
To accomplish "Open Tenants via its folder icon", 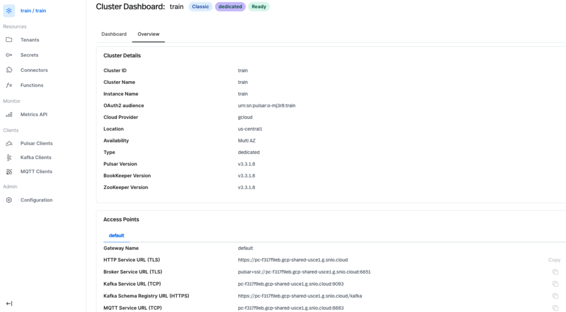I will 9,40.
